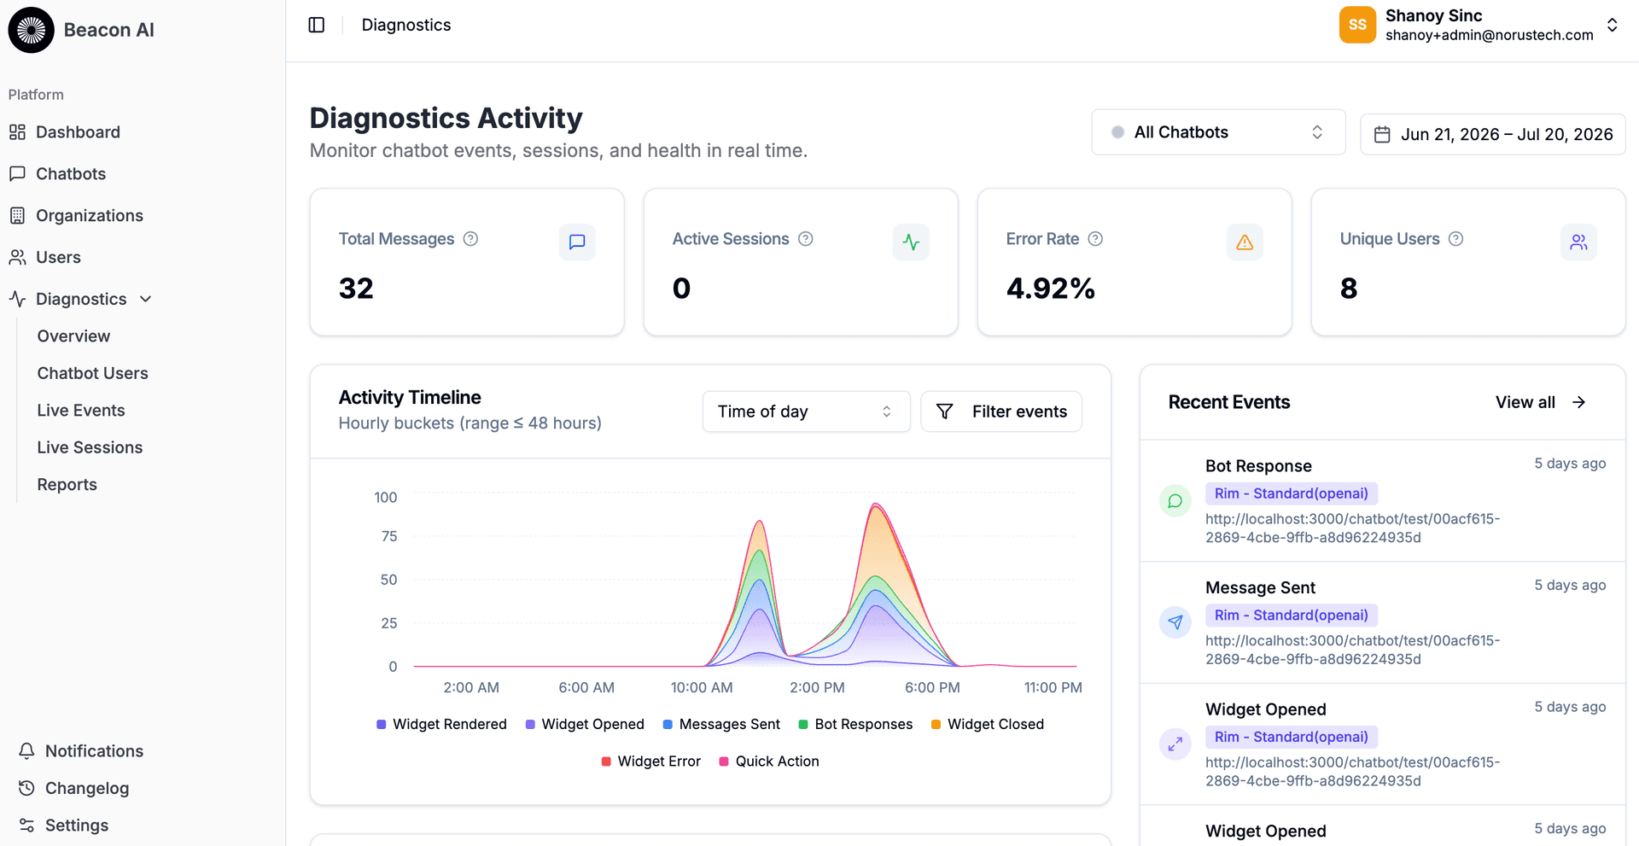1639x846 pixels.
Task: Click the Settings sliders icon
Action: [26, 826]
